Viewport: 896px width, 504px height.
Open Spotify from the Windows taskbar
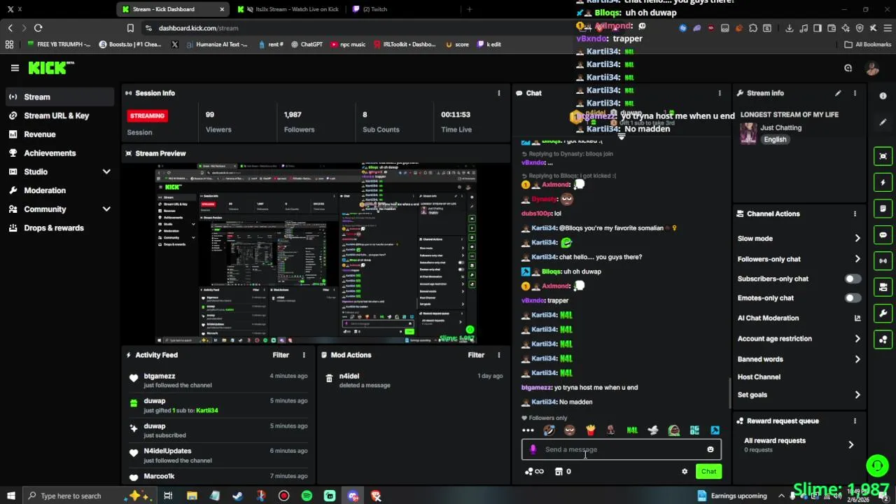307,496
